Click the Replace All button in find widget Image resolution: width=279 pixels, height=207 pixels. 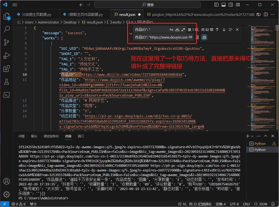tap(204, 37)
